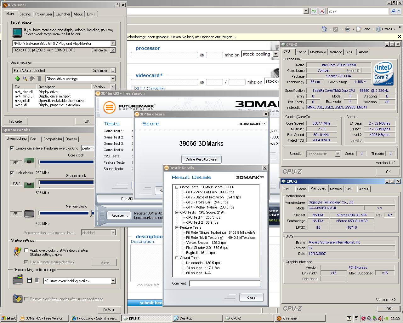Click the Windows Start button

click(x=9, y=318)
